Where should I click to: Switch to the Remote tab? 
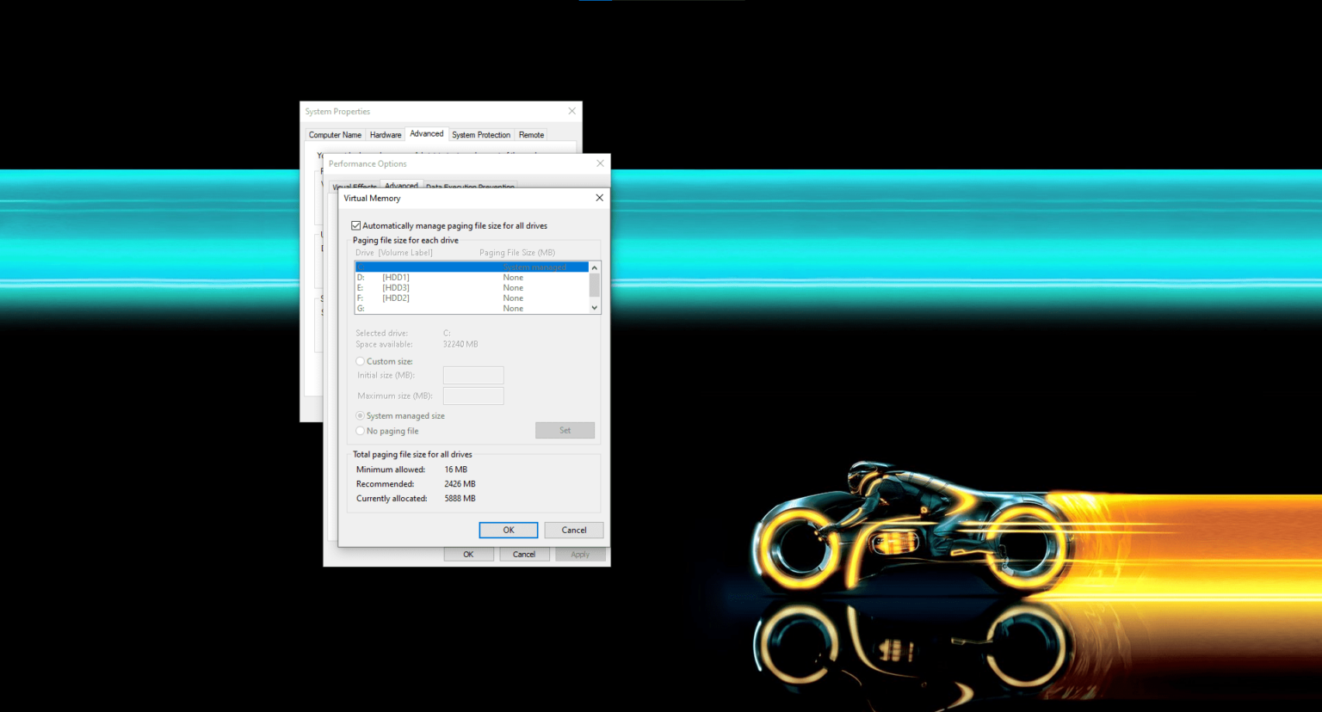tap(531, 134)
